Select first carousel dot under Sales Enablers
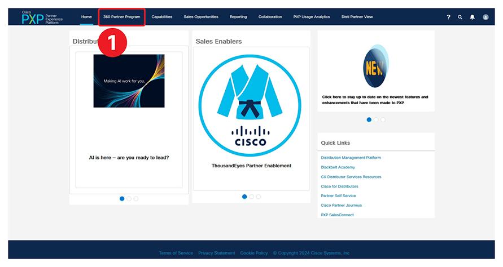This screenshot has height=267, width=503. pyautogui.click(x=244, y=197)
